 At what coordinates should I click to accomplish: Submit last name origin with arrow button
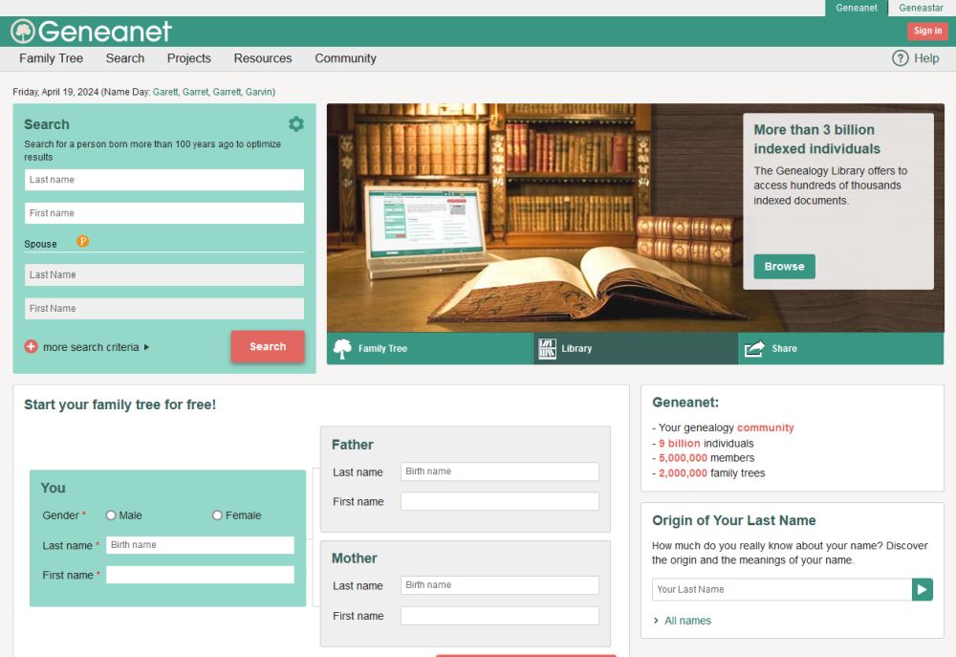click(x=922, y=589)
